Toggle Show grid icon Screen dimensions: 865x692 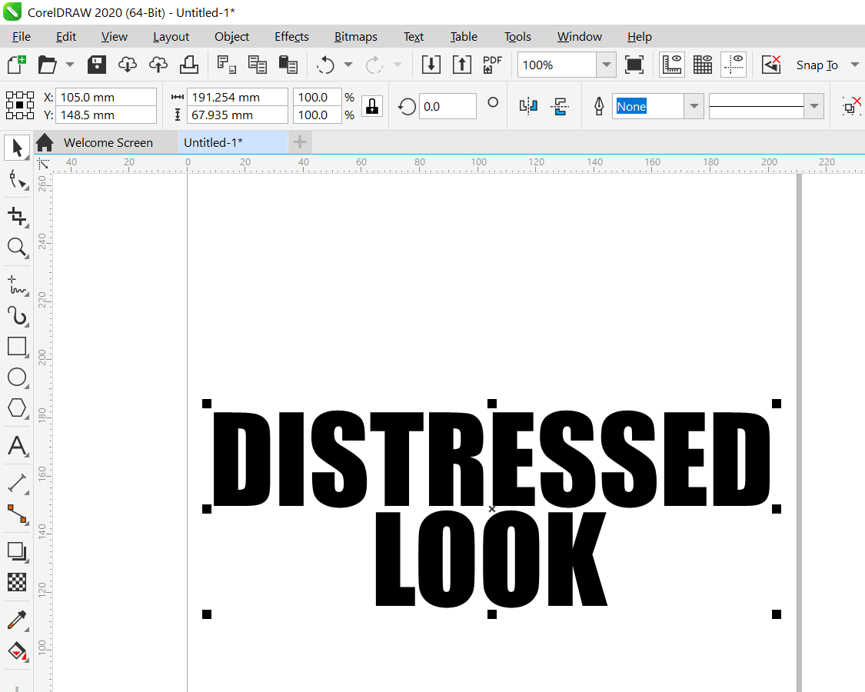703,65
